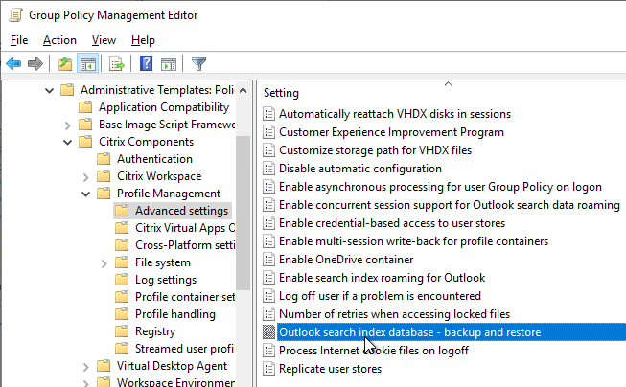Screen dimensions: 626x387
Task: Click the Export List toolbar icon
Action: 117,64
